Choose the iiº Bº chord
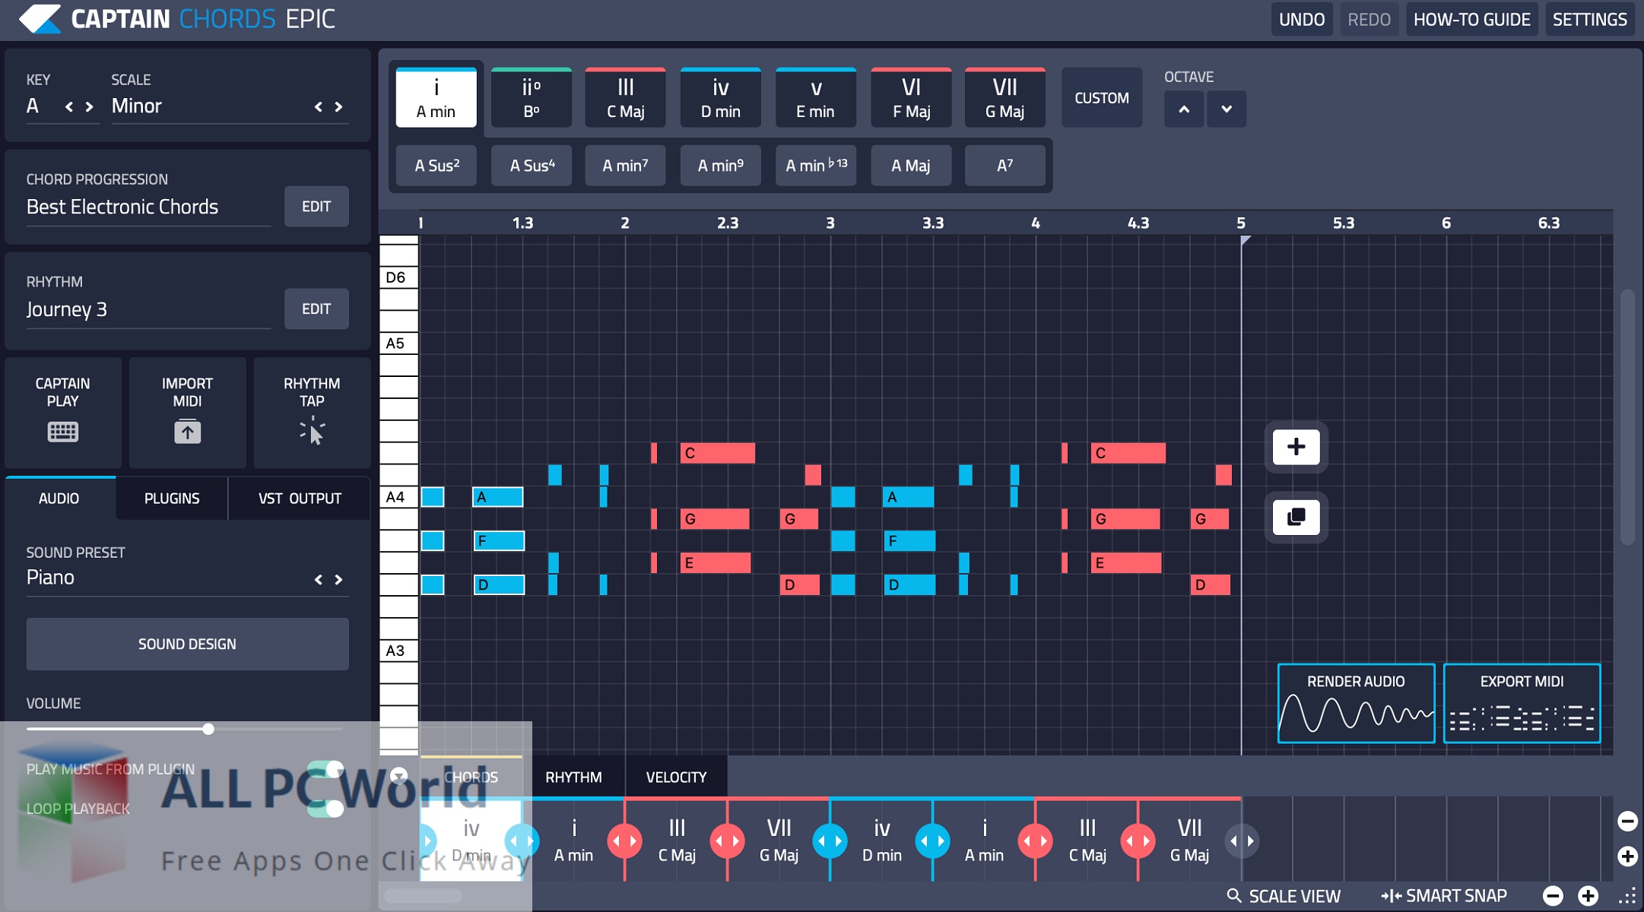 pos(531,97)
